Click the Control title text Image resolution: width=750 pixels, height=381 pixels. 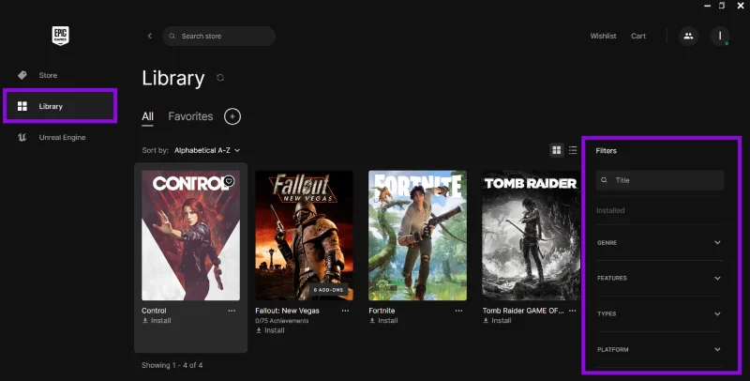pyautogui.click(x=154, y=311)
